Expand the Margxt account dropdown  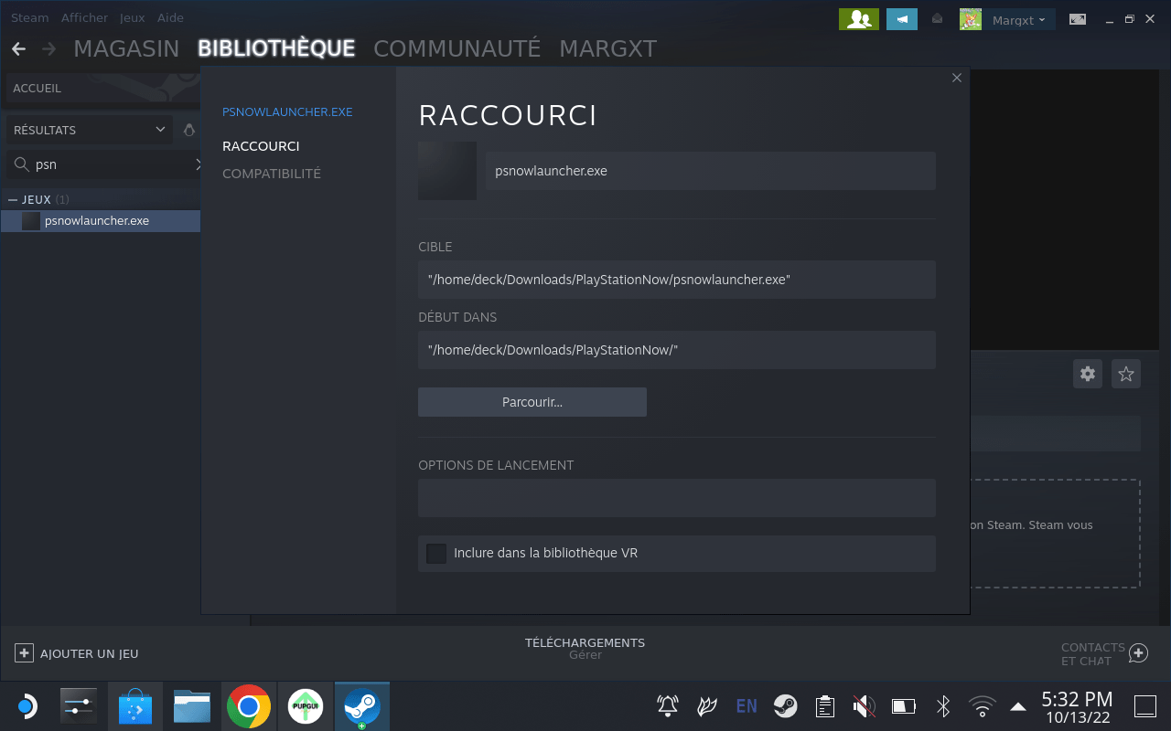pyautogui.click(x=1019, y=20)
